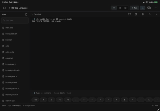Click the ALL TESTS PASSED output line
This screenshot has height=111, width=160.
[47, 21]
